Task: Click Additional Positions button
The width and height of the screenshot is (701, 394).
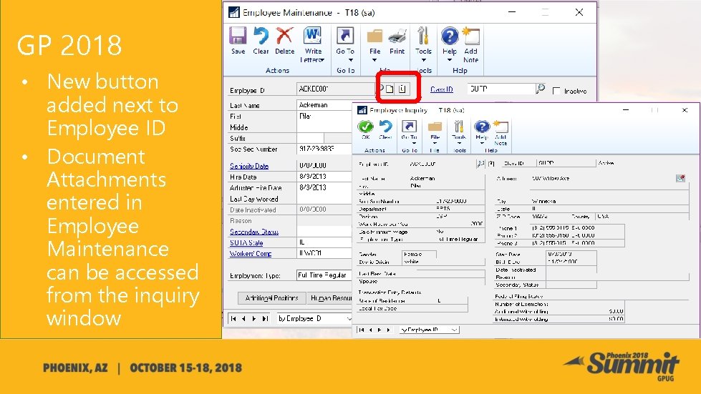Action: point(271,297)
